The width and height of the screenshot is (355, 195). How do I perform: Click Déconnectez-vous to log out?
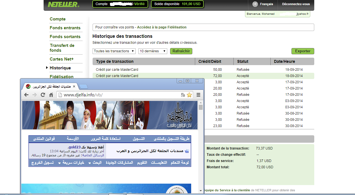pyautogui.click(x=296, y=4)
